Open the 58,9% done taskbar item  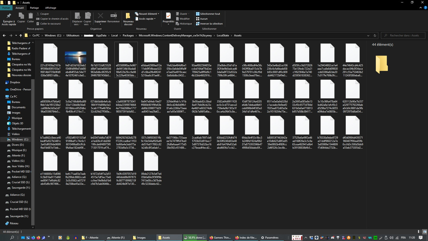click(195, 238)
